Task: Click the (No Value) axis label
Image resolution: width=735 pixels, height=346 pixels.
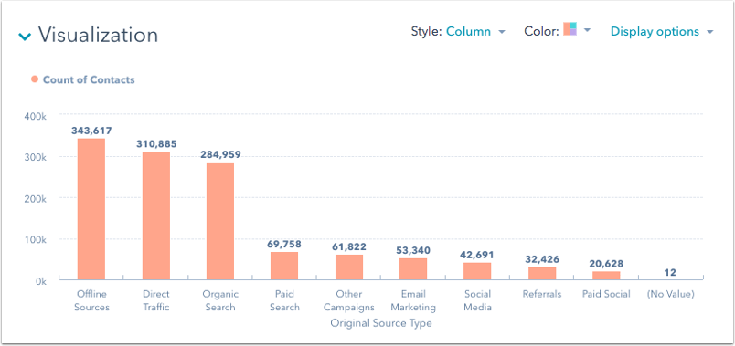Action: [670, 294]
